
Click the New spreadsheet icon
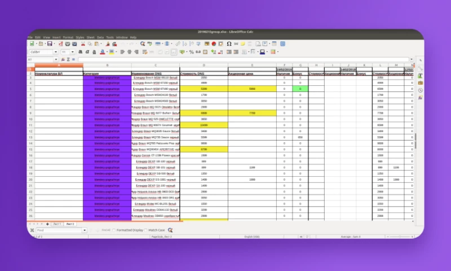32,44
